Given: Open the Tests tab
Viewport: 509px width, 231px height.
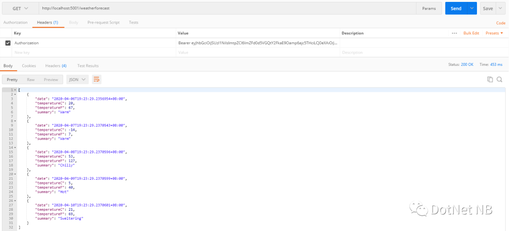Looking at the screenshot, I should (x=133, y=23).
